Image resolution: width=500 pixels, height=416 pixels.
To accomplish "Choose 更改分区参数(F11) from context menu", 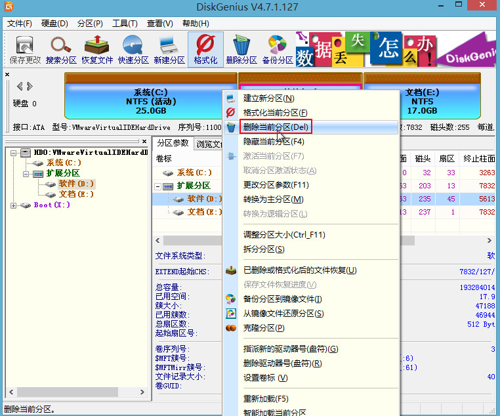I will (311, 185).
